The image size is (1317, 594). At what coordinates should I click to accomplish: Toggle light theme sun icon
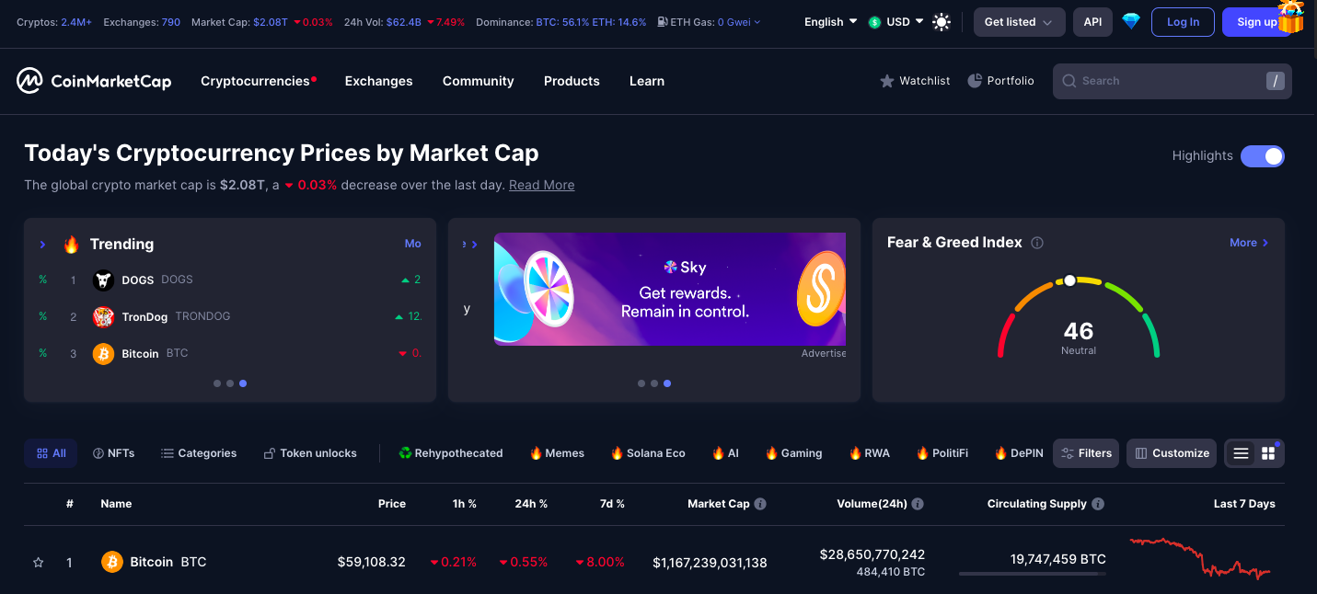942,22
